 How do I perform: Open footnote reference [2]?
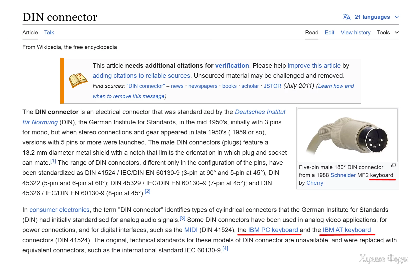coord(148,191)
